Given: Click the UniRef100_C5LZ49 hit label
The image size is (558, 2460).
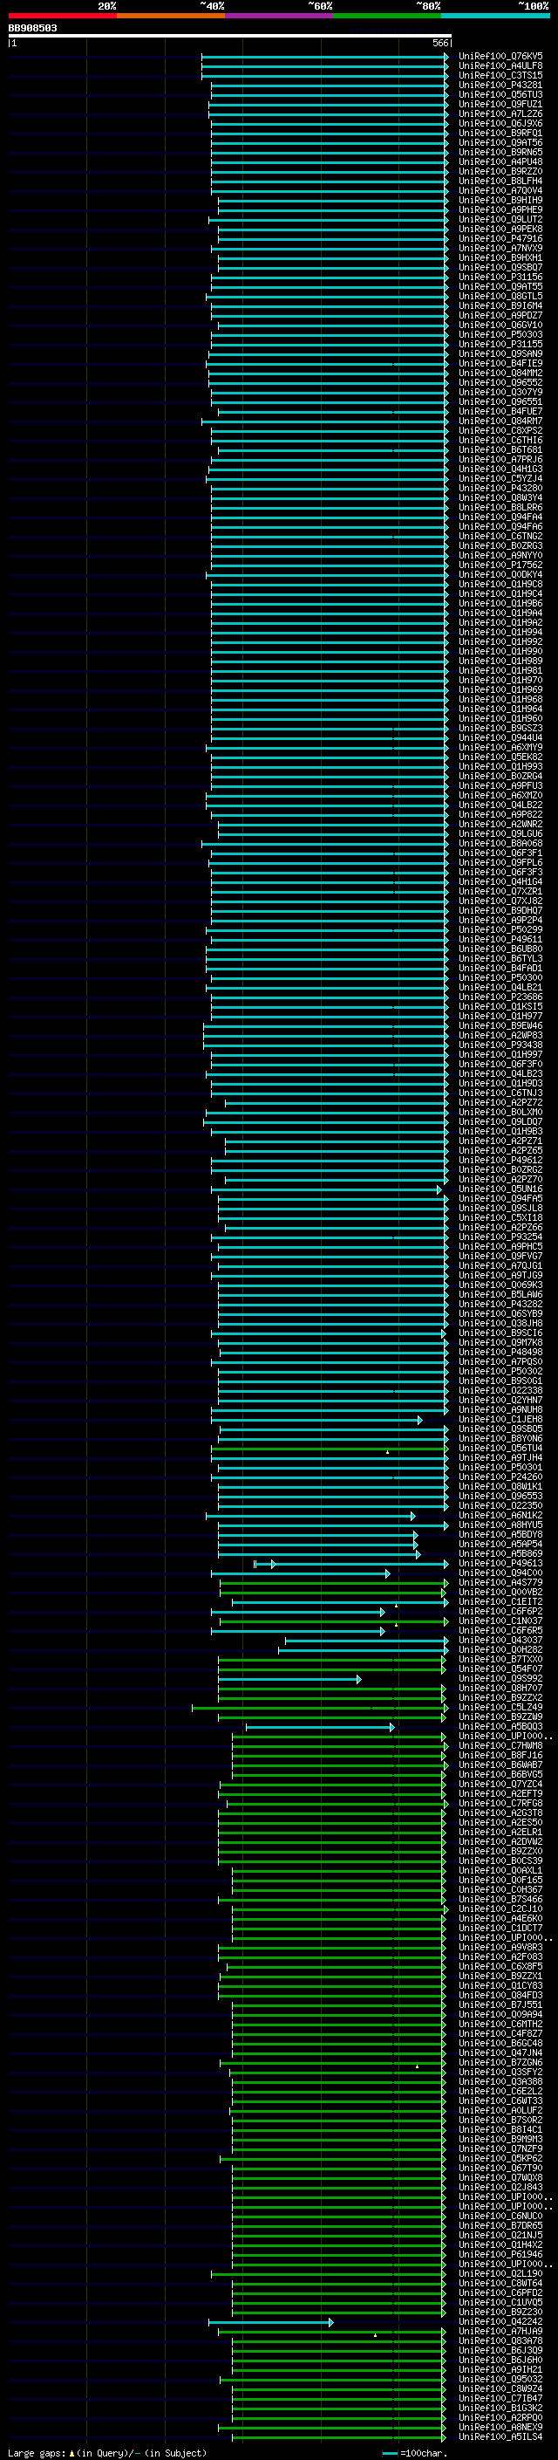Looking at the screenshot, I should tap(500, 1708).
